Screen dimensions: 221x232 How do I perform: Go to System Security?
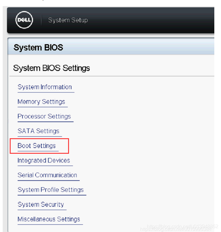[41, 204]
